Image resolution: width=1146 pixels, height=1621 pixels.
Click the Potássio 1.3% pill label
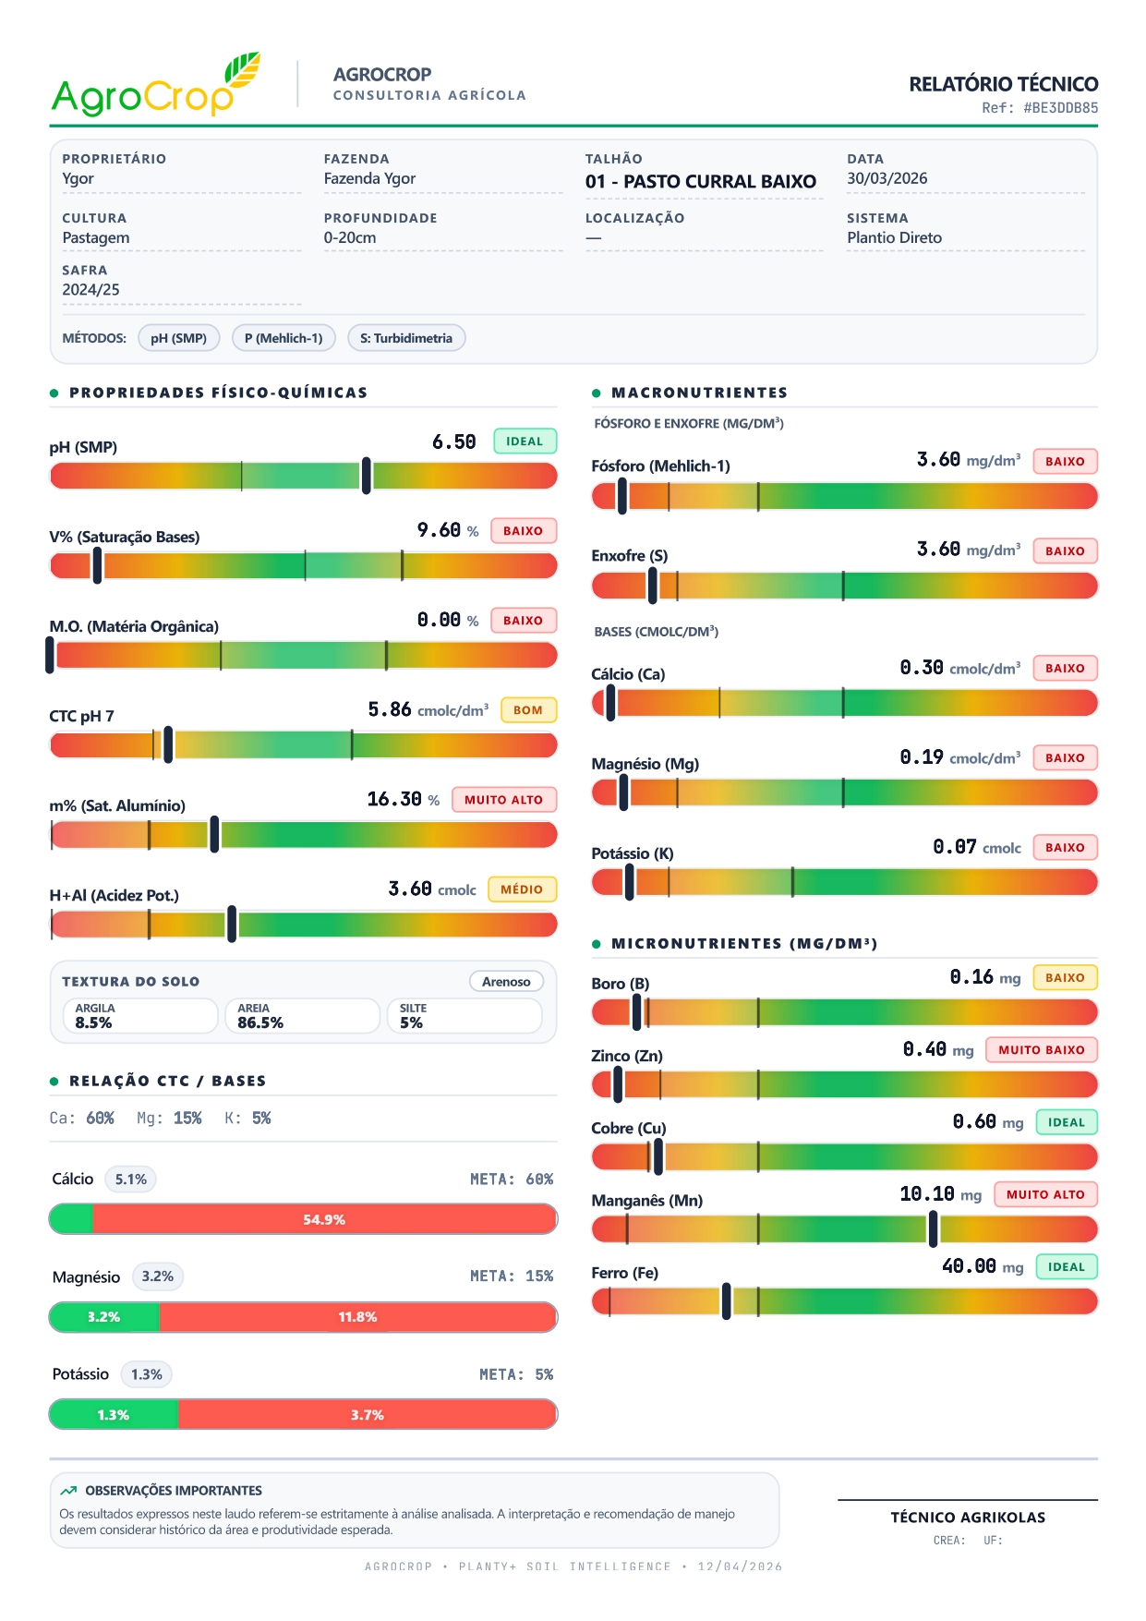pos(146,1374)
